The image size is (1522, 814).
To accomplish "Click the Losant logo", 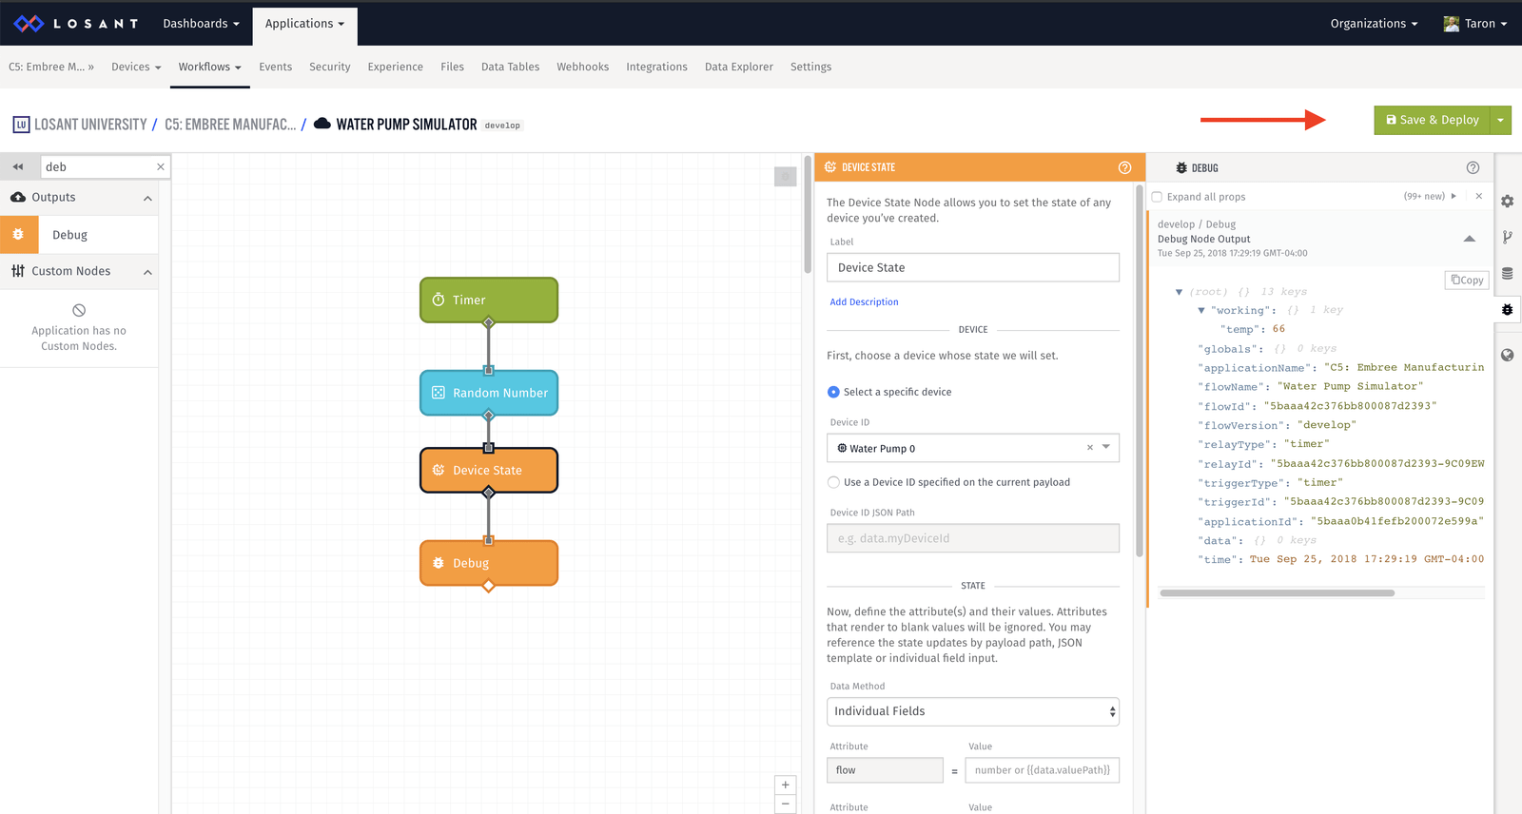I will coord(76,23).
